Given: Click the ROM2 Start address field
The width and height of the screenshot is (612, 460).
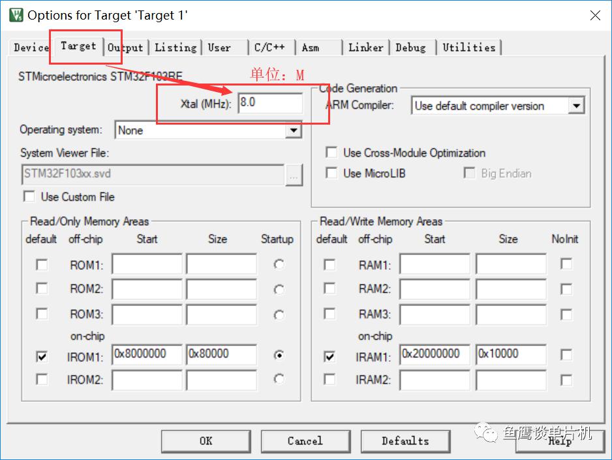Looking at the screenshot, I should (x=147, y=289).
